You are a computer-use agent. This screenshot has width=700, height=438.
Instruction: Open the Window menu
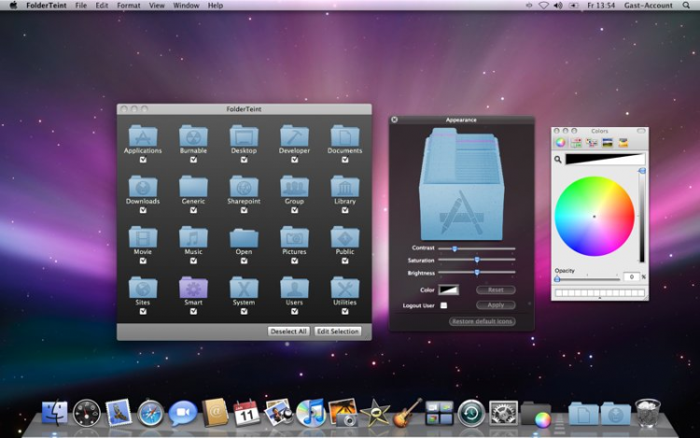coord(186,6)
